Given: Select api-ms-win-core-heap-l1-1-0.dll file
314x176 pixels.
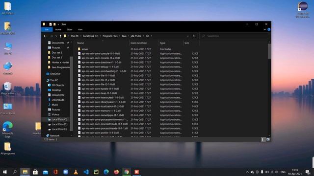Looking at the screenshot, I should (138, 93).
